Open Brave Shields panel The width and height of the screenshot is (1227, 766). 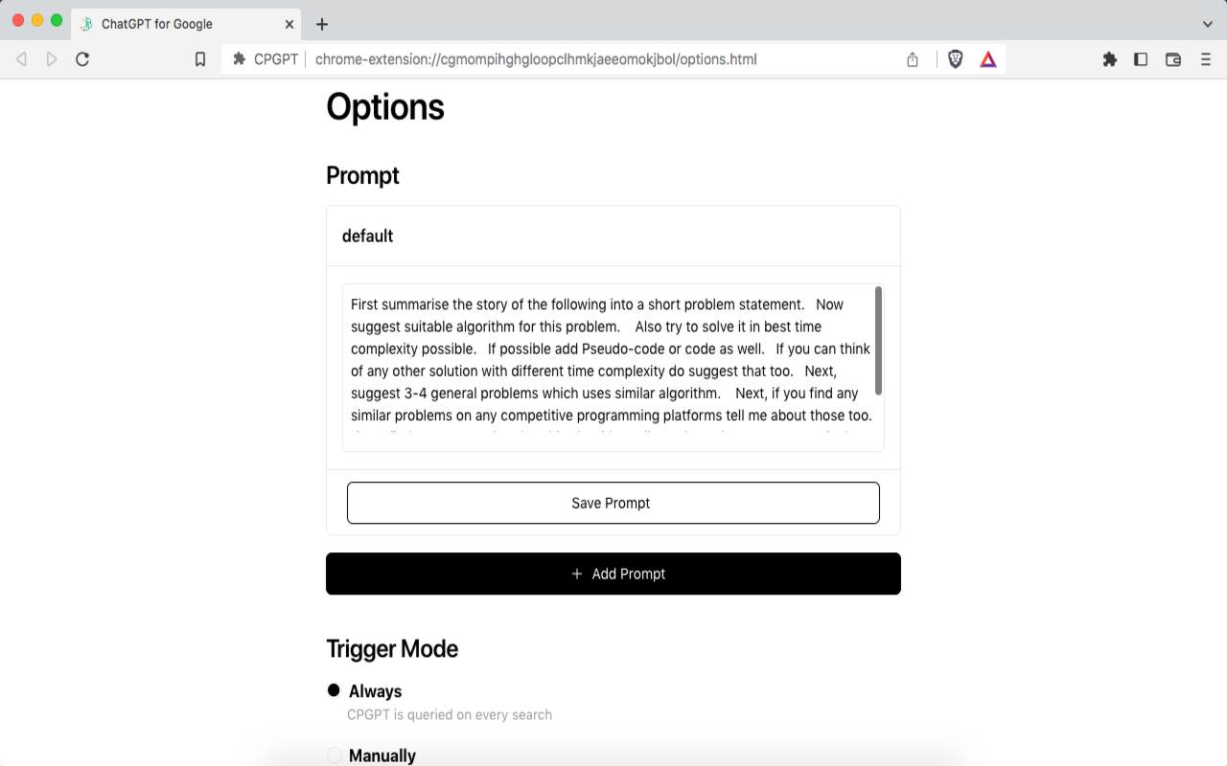tap(955, 58)
